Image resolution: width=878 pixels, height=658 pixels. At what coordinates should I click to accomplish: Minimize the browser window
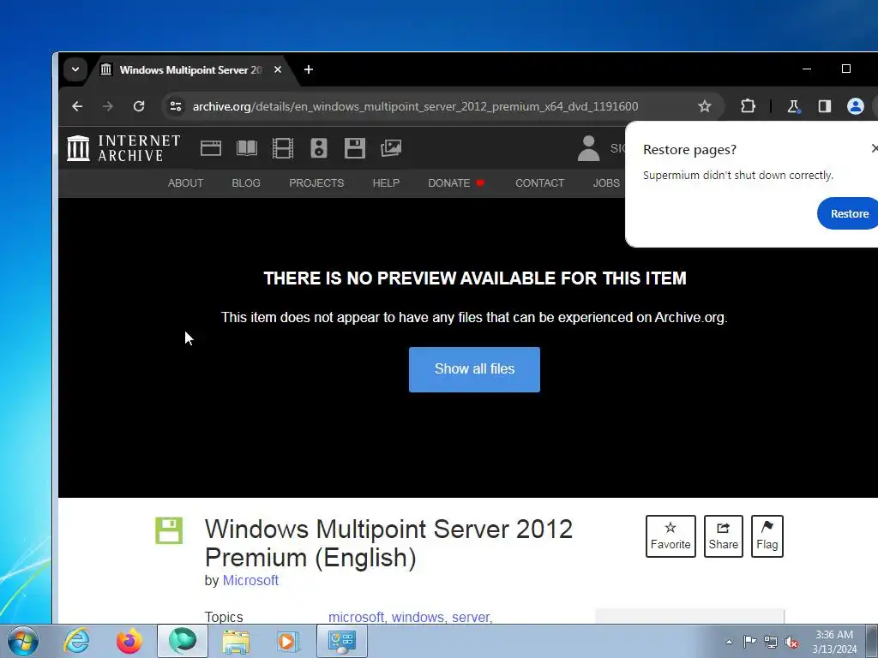tap(807, 69)
